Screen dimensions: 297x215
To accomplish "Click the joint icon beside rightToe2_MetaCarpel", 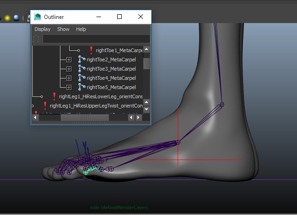I will (x=82, y=60).
